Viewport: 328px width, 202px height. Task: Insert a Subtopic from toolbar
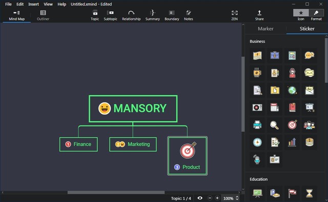point(111,15)
